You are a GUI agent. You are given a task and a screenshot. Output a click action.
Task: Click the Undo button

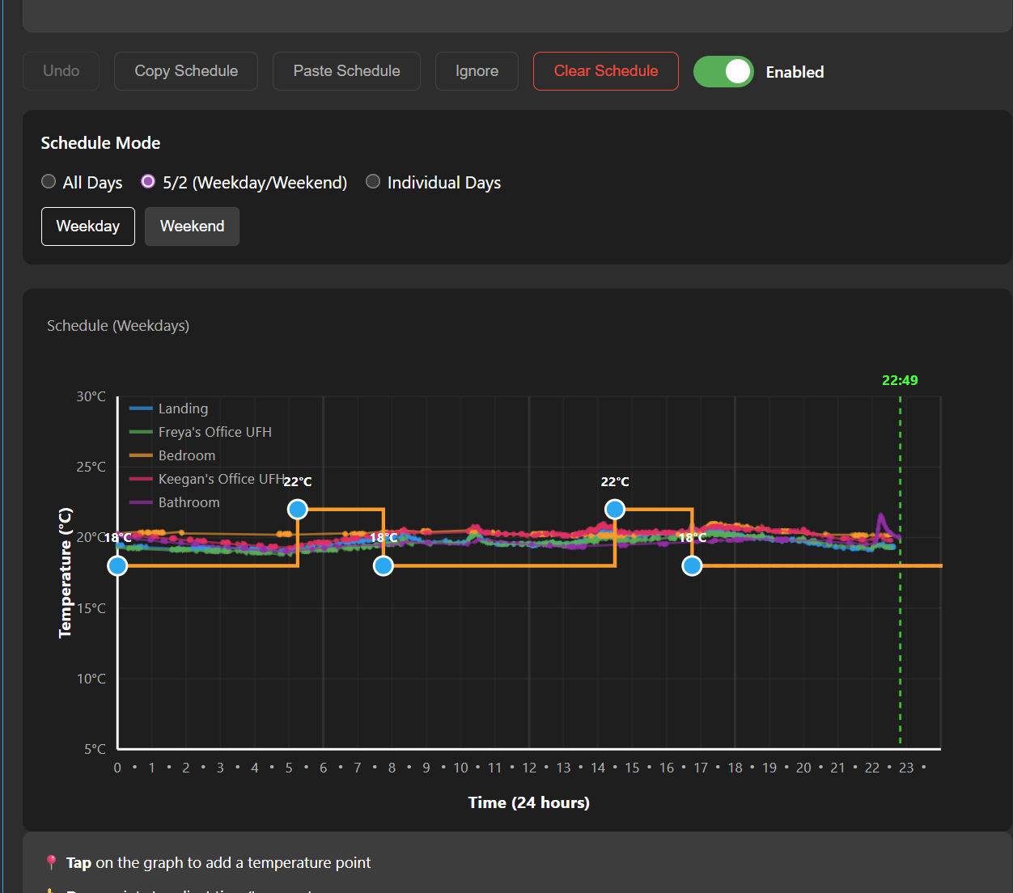(61, 71)
